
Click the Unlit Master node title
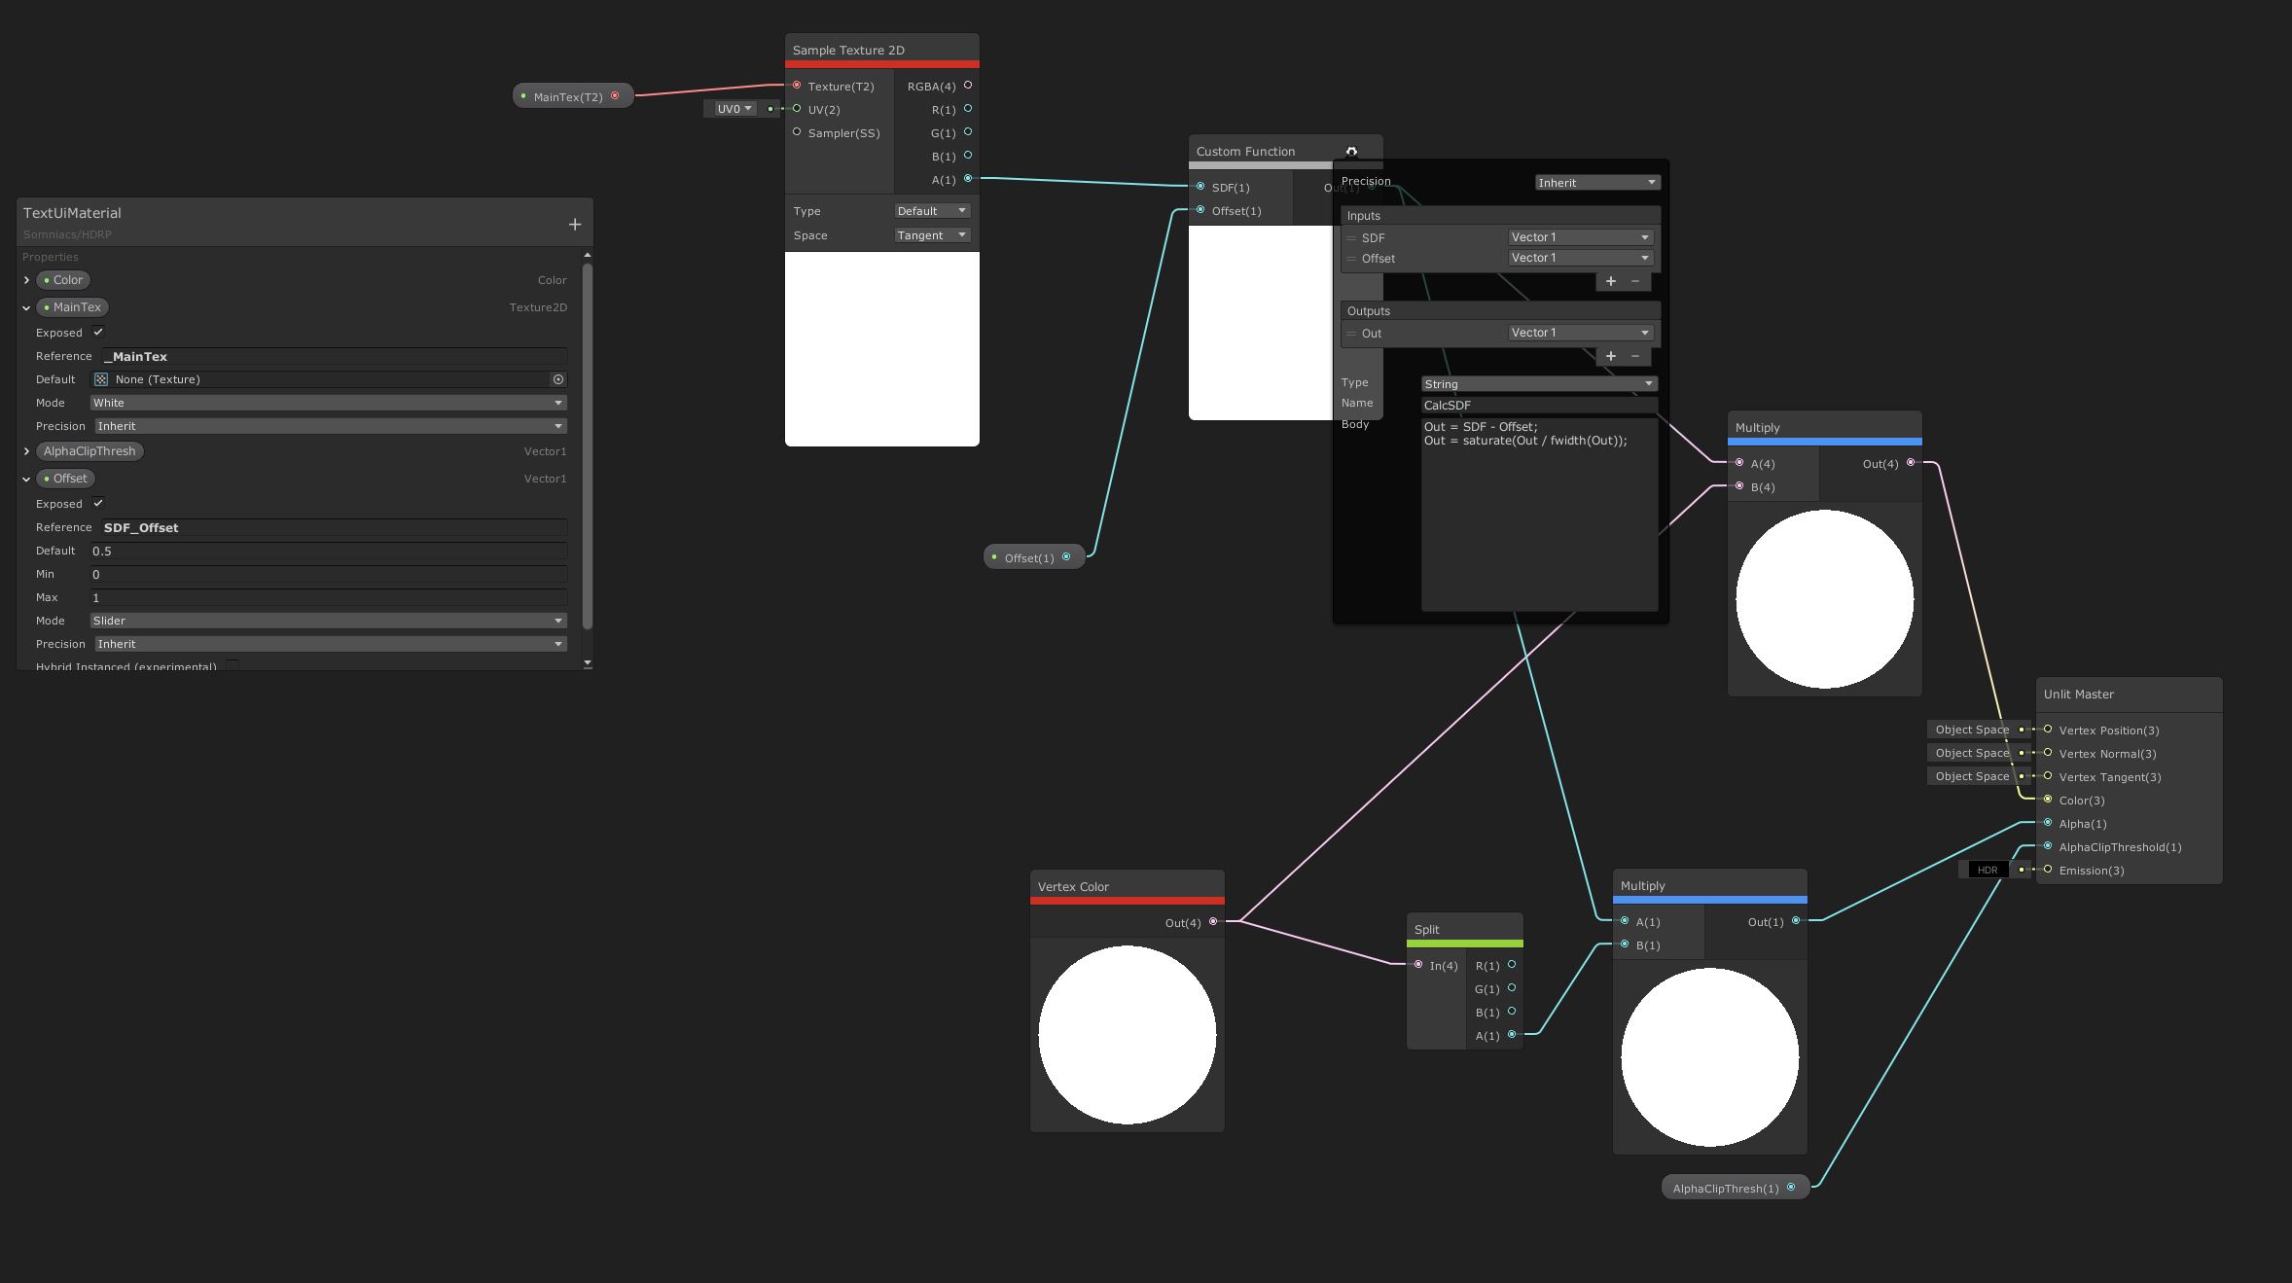tap(2079, 695)
